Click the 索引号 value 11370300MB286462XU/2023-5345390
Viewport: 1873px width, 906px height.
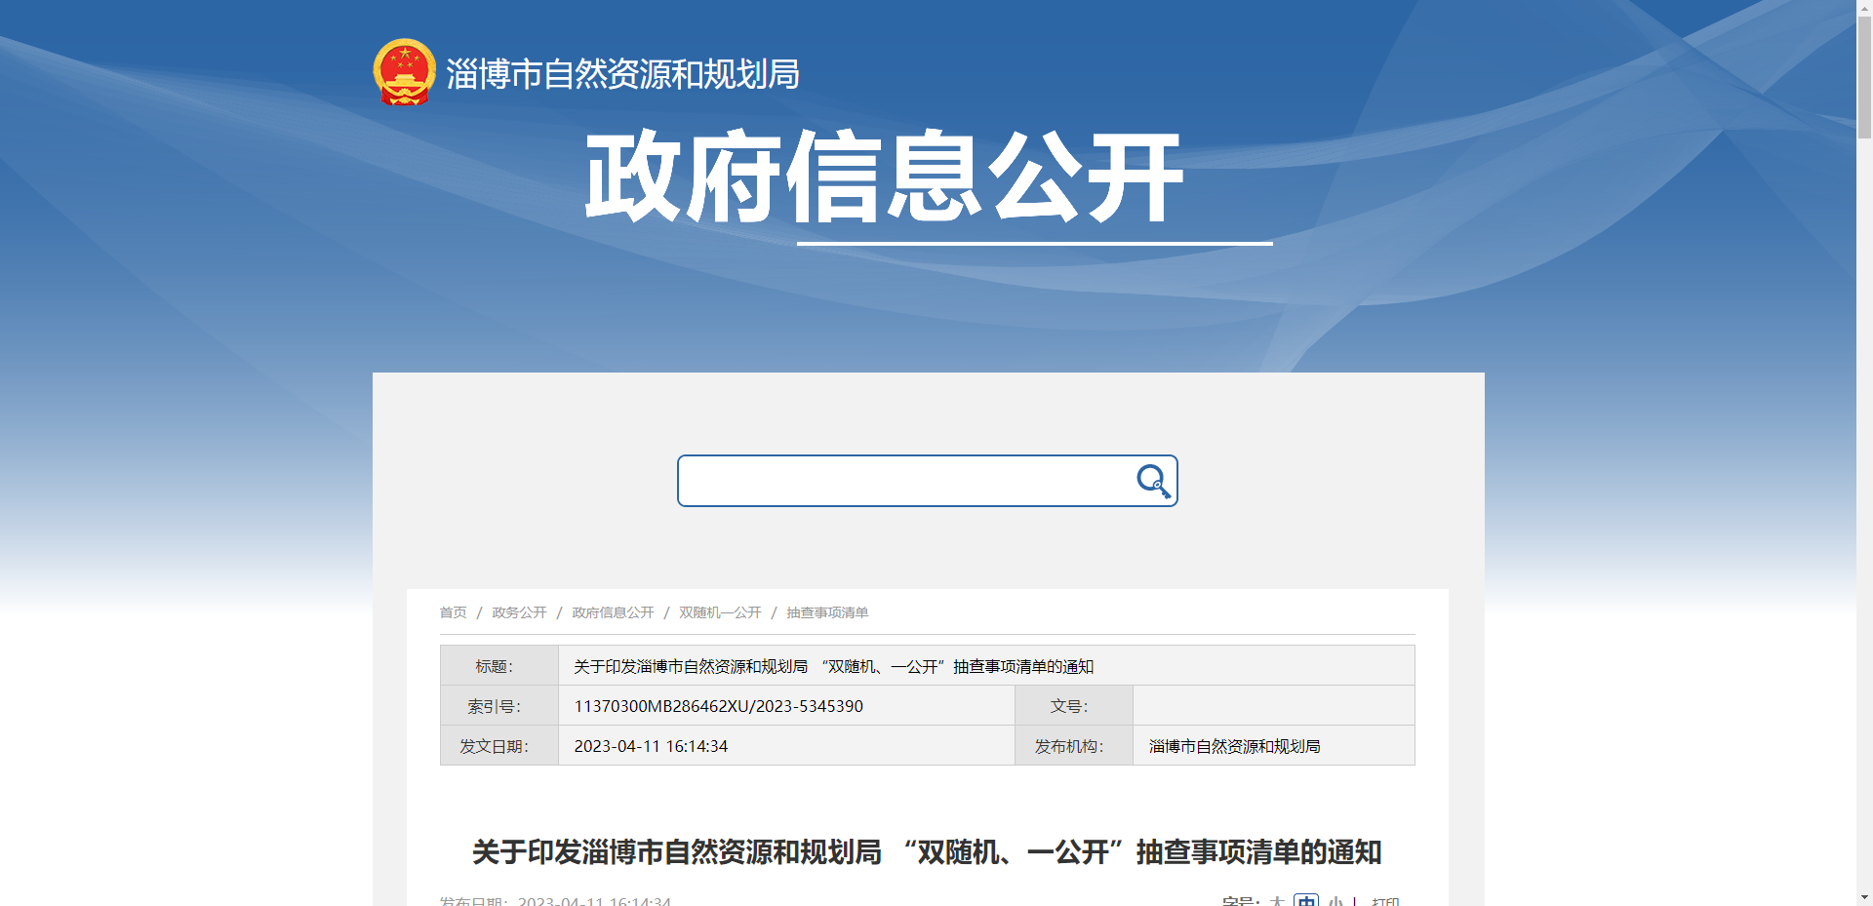coord(718,705)
